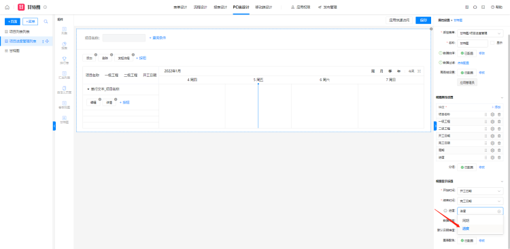The height and width of the screenshot is (249, 510).
Task: Toggle Gantt chart fullscreen icon
Action: (x=420, y=71)
